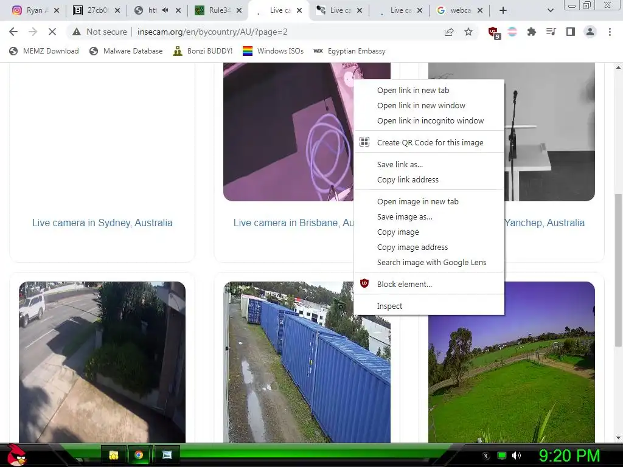Open the picture-window taskbar app icon
Image resolution: width=623 pixels, height=467 pixels.
pyautogui.click(x=167, y=455)
